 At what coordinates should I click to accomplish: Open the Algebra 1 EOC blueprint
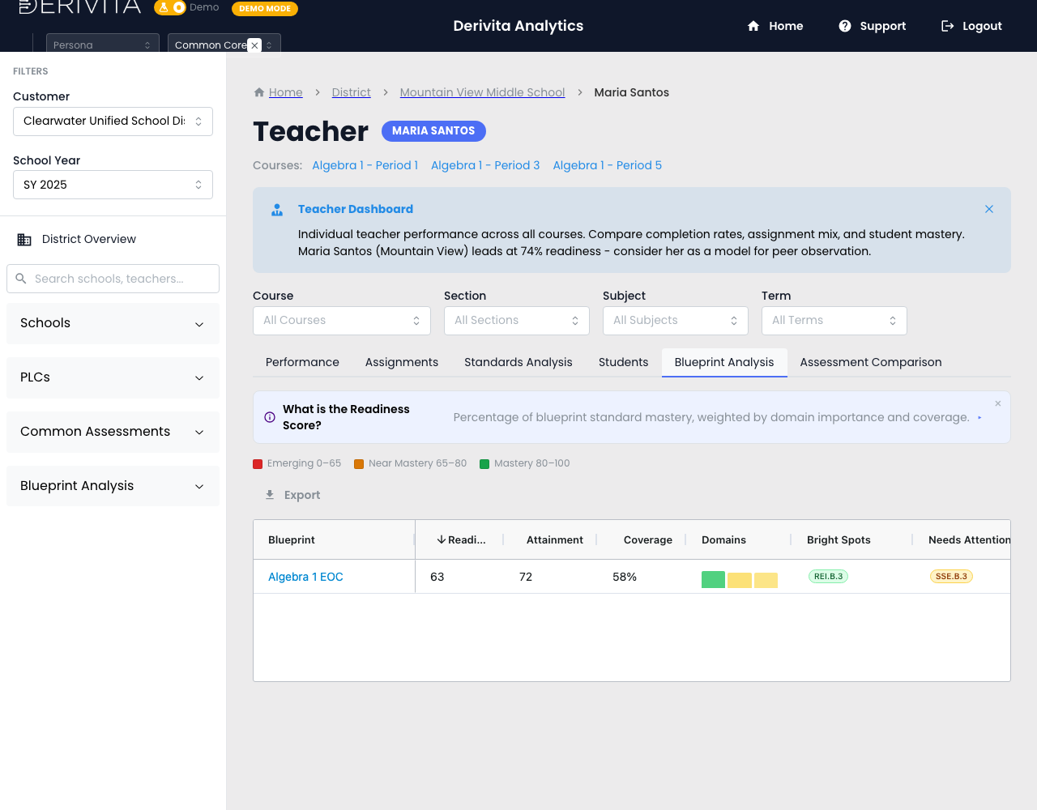click(305, 577)
